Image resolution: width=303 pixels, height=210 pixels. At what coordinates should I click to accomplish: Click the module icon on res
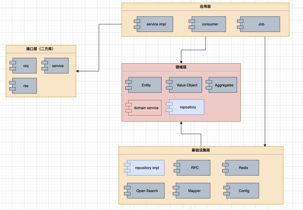13,86
